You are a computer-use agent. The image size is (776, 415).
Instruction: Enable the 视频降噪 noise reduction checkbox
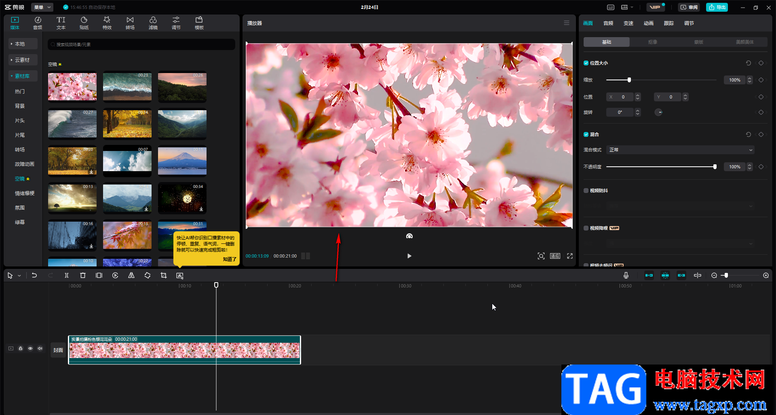[x=586, y=228]
